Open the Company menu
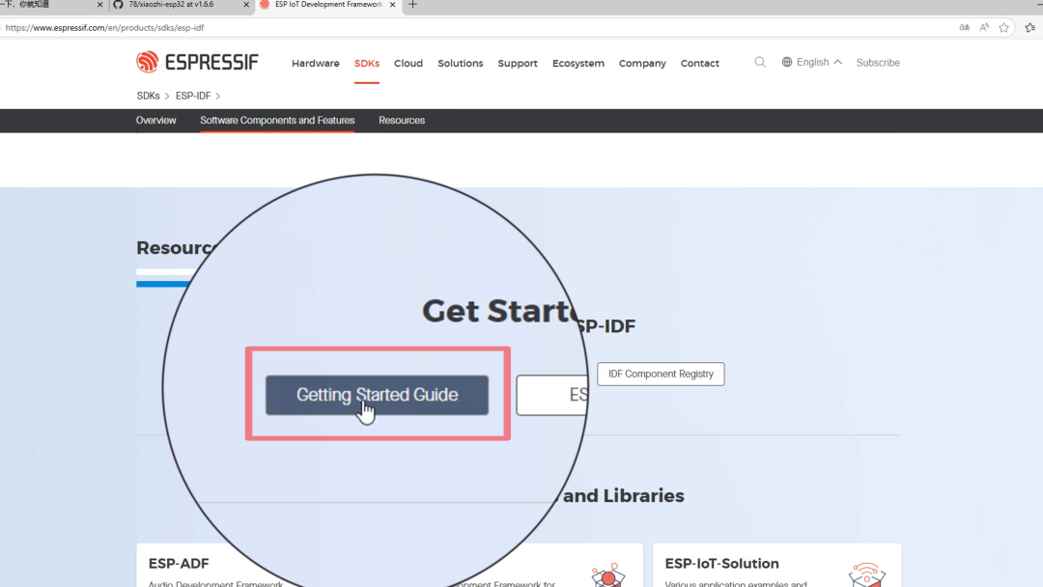 pos(642,63)
